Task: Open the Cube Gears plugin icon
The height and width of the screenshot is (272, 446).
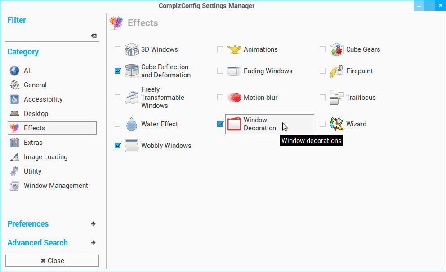Action: click(336, 49)
